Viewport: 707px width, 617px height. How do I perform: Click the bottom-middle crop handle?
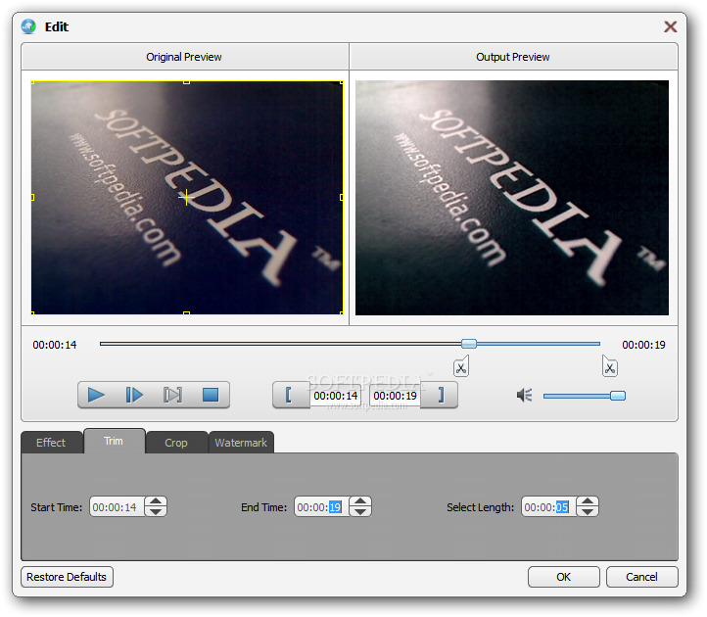click(x=187, y=313)
